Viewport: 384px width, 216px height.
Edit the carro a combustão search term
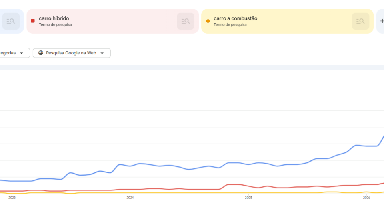point(235,18)
